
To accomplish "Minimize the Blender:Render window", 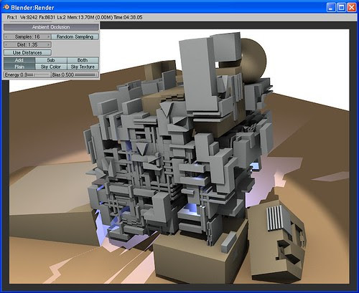I will (331, 7).
